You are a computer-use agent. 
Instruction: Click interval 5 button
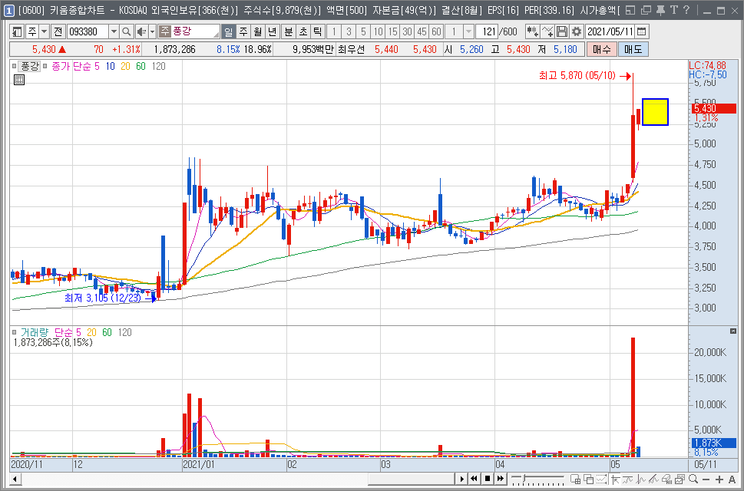pos(363,31)
